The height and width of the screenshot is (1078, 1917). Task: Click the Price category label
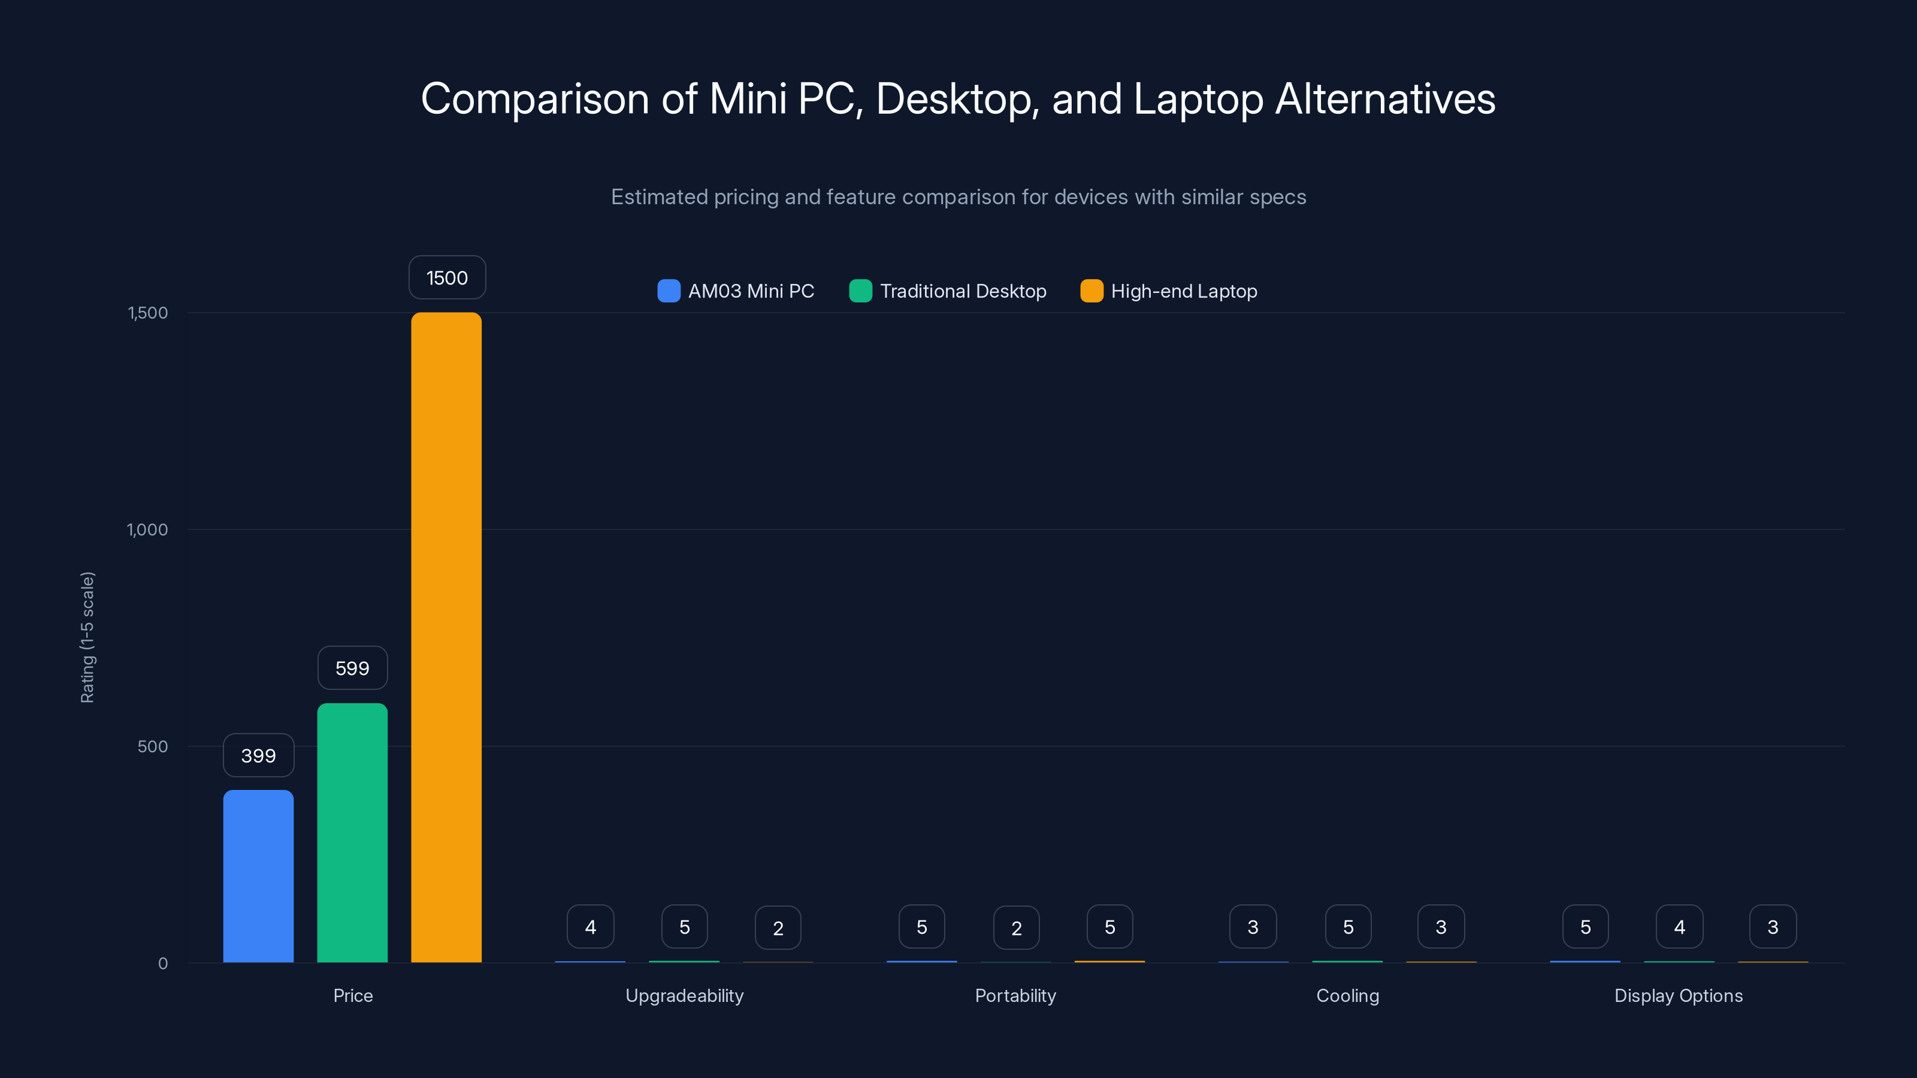(353, 995)
